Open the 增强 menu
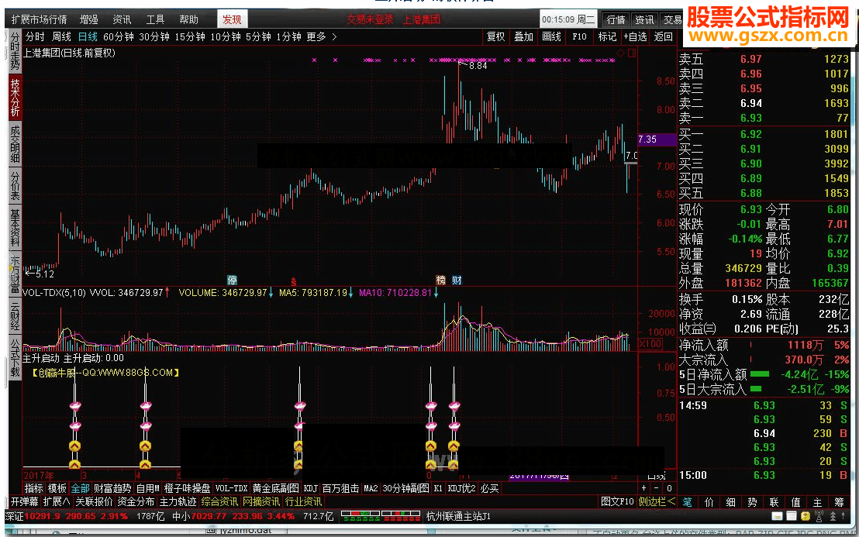Screen dimensions: 859x537 [88, 19]
